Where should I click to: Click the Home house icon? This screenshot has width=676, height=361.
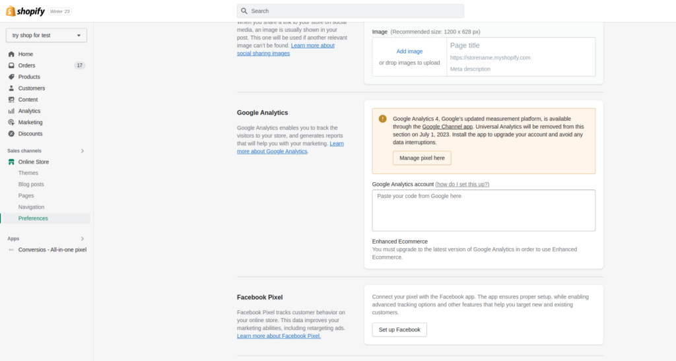point(11,54)
